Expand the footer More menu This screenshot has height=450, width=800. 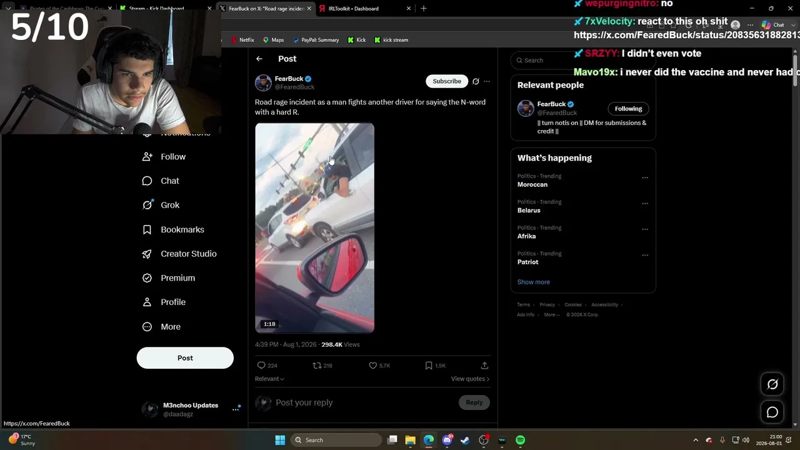(552, 315)
